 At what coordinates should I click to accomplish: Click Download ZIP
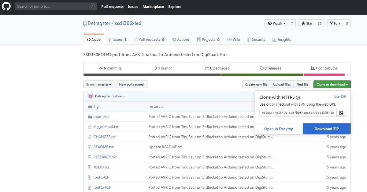[327, 129]
